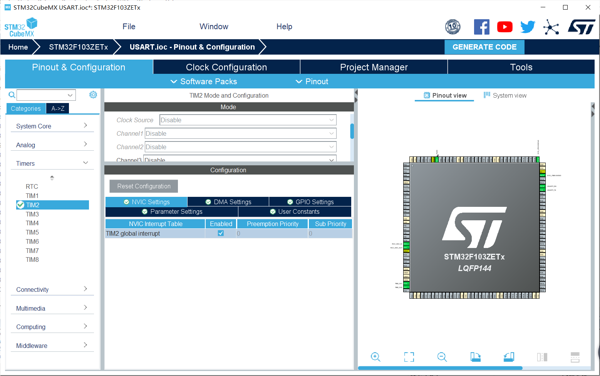Click the STM32F103ZETx breadcrumb
Screen dimensions: 600x376
click(78, 47)
